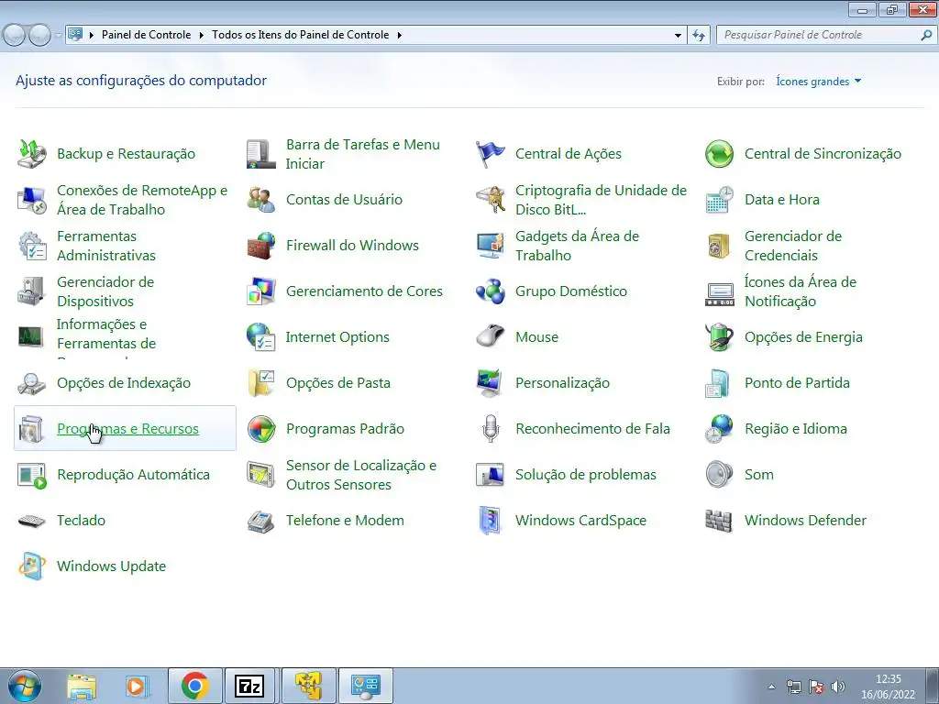939x704 pixels.
Task: Click the volume speaker tray icon
Action: click(x=839, y=687)
